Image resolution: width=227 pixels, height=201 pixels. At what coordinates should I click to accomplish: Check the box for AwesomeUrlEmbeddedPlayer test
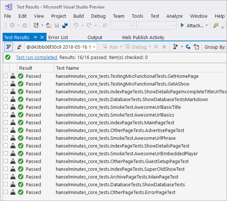pos(6,153)
